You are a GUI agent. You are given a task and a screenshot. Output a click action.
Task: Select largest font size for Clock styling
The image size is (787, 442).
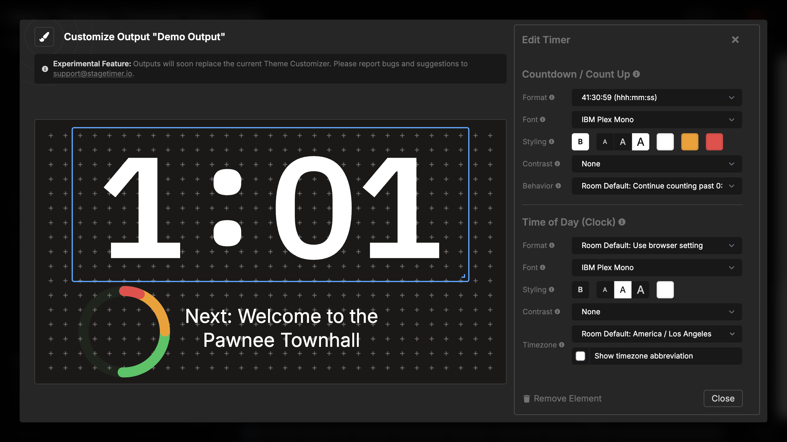point(640,290)
